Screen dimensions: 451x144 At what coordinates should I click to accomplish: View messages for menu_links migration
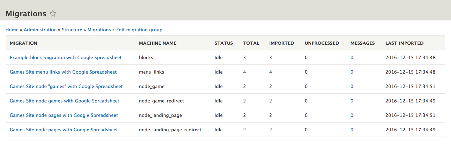pos(352,72)
